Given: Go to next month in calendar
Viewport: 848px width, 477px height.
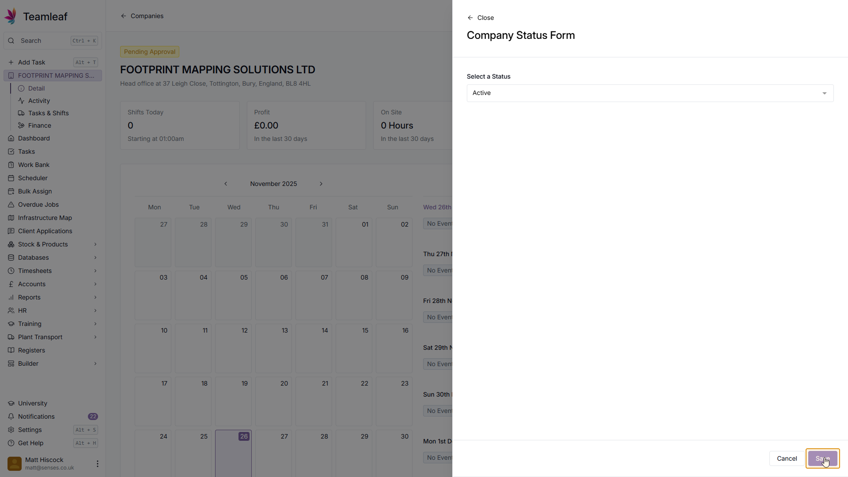Looking at the screenshot, I should [321, 184].
